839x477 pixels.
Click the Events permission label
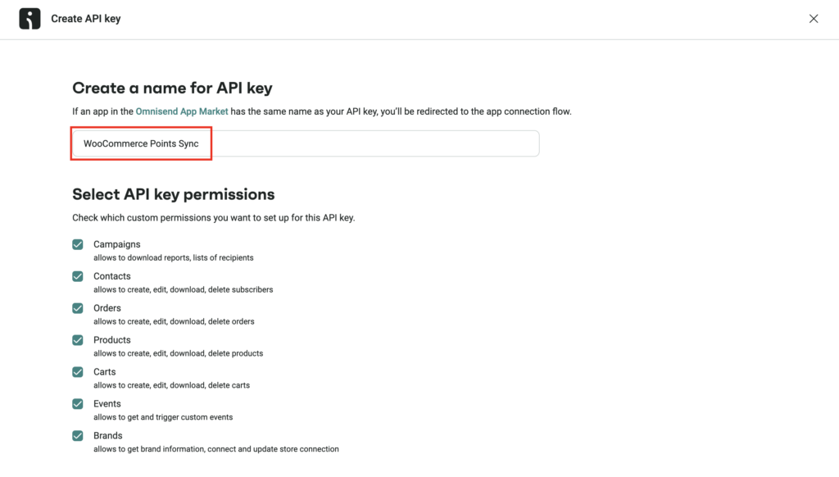(107, 403)
